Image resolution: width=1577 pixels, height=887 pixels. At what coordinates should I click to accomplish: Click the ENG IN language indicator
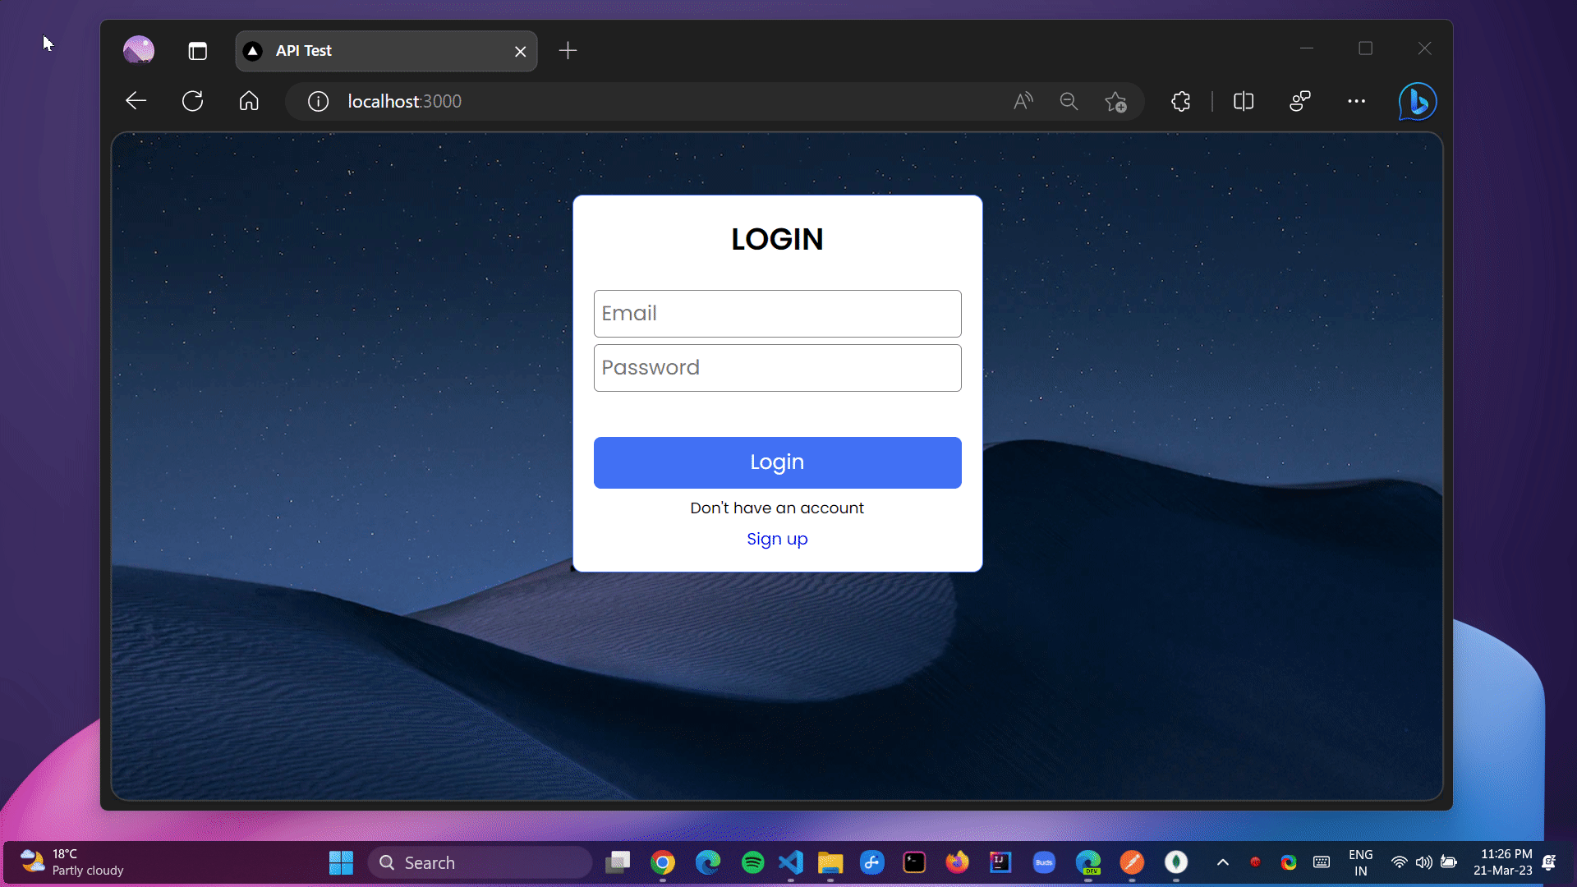pyautogui.click(x=1361, y=862)
